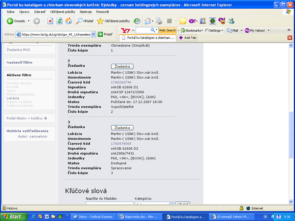The height and width of the screenshot is (221, 295).
Task: Open the History clock icon
Action: click(x=137, y=21)
